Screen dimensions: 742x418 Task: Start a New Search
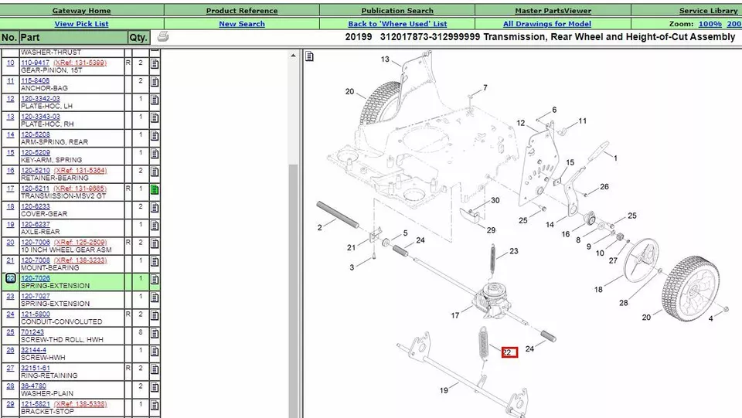point(242,24)
